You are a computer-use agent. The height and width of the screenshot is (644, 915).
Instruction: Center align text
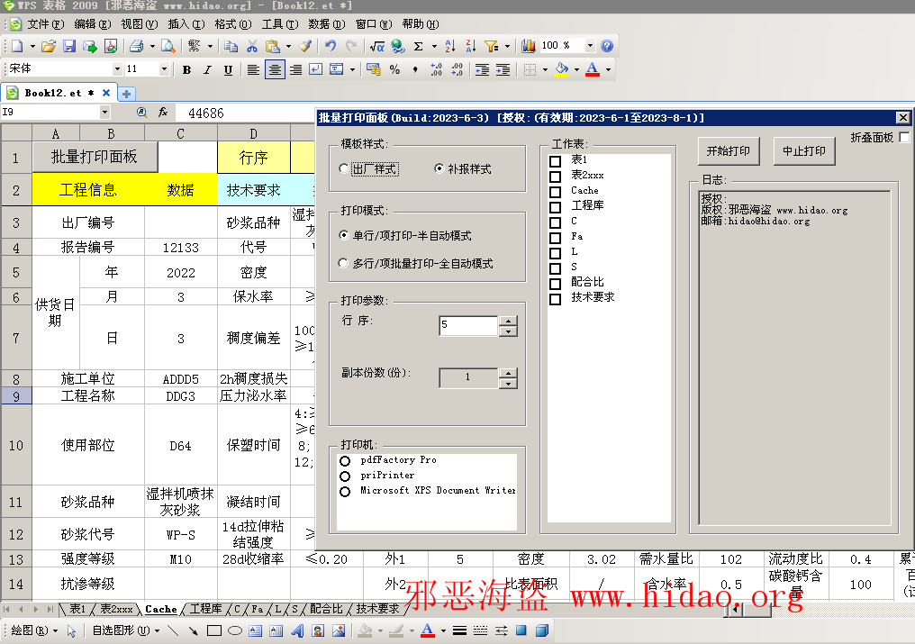[275, 70]
